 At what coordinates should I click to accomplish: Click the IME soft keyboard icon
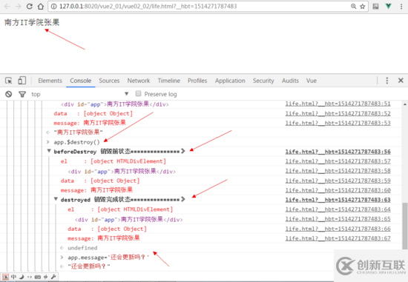click(x=38, y=277)
